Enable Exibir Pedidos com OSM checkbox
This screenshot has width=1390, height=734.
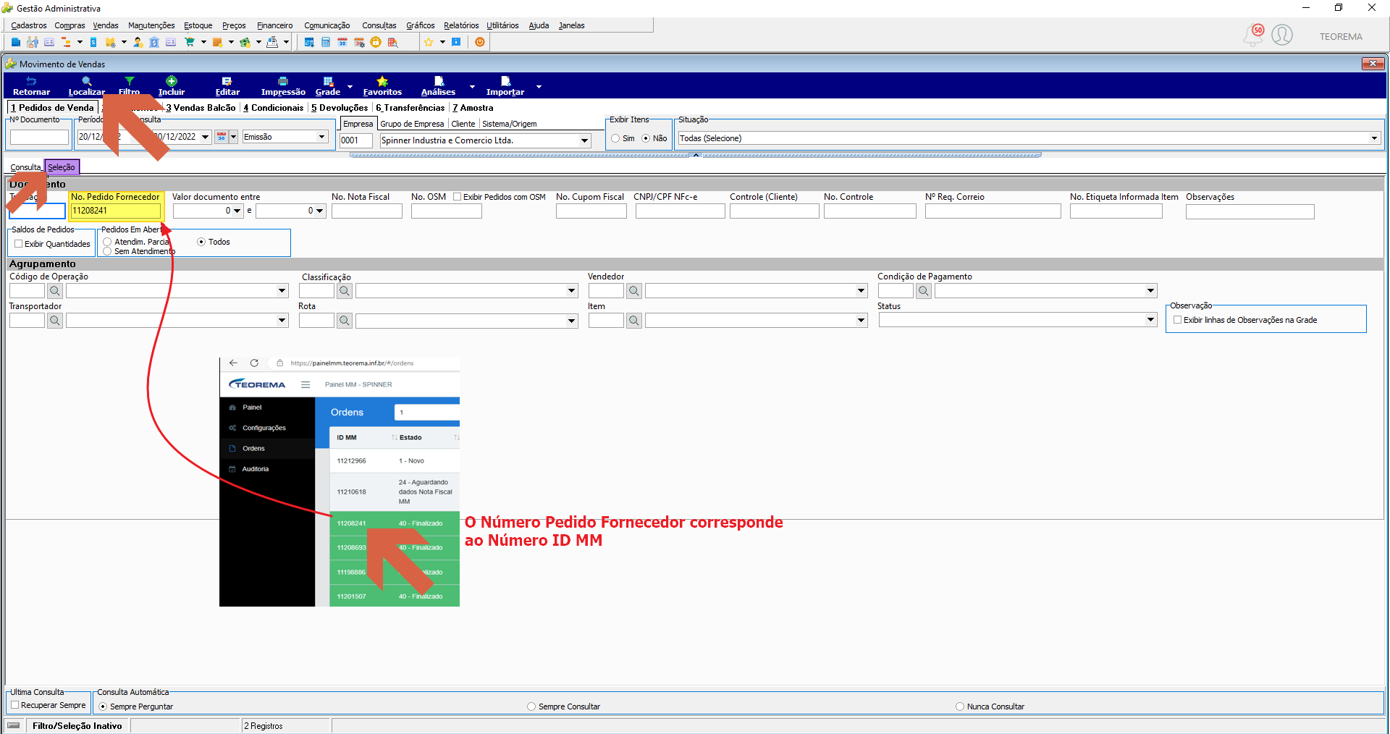[x=457, y=196]
